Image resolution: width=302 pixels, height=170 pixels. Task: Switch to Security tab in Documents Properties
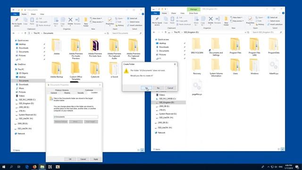point(81,93)
